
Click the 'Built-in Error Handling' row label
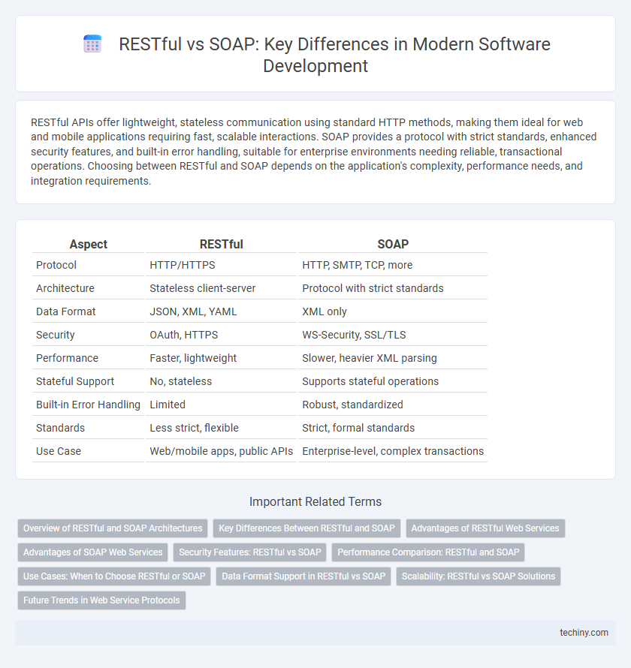tap(88, 405)
